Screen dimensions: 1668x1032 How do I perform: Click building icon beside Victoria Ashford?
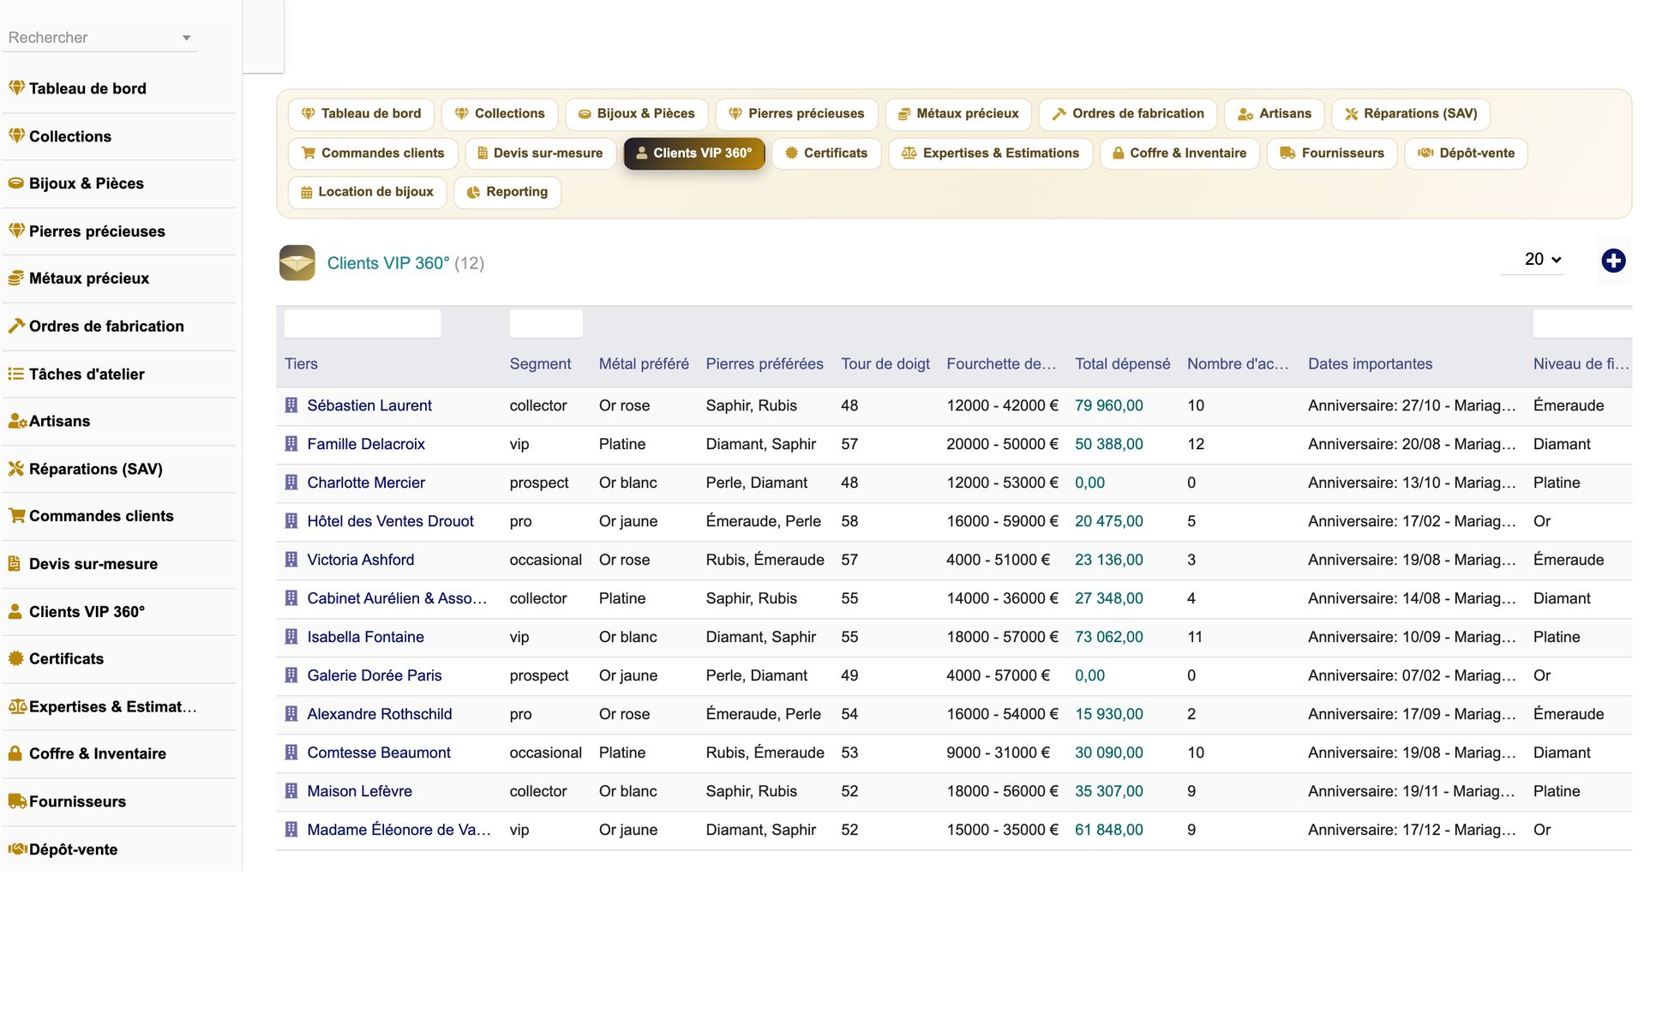(x=291, y=560)
